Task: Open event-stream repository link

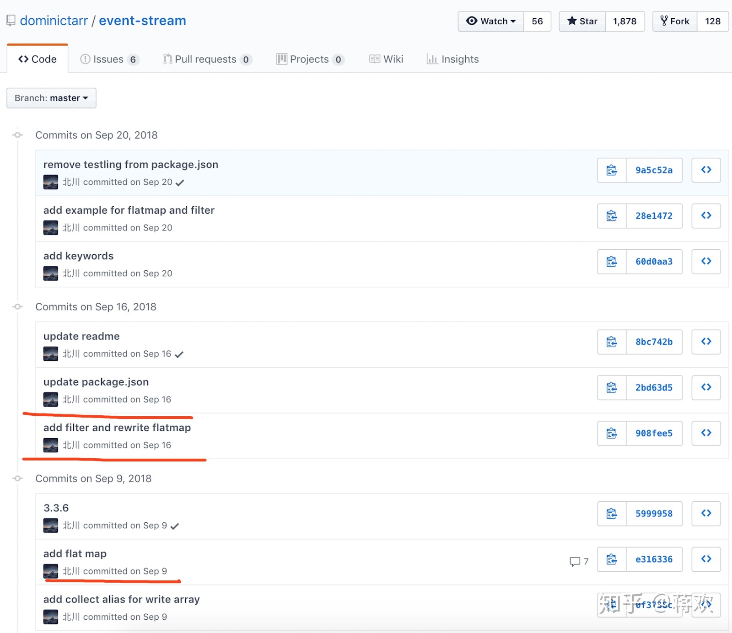Action: click(x=142, y=21)
